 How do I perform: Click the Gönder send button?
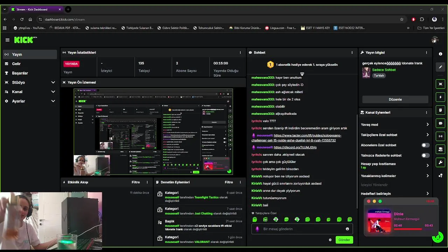point(344,240)
